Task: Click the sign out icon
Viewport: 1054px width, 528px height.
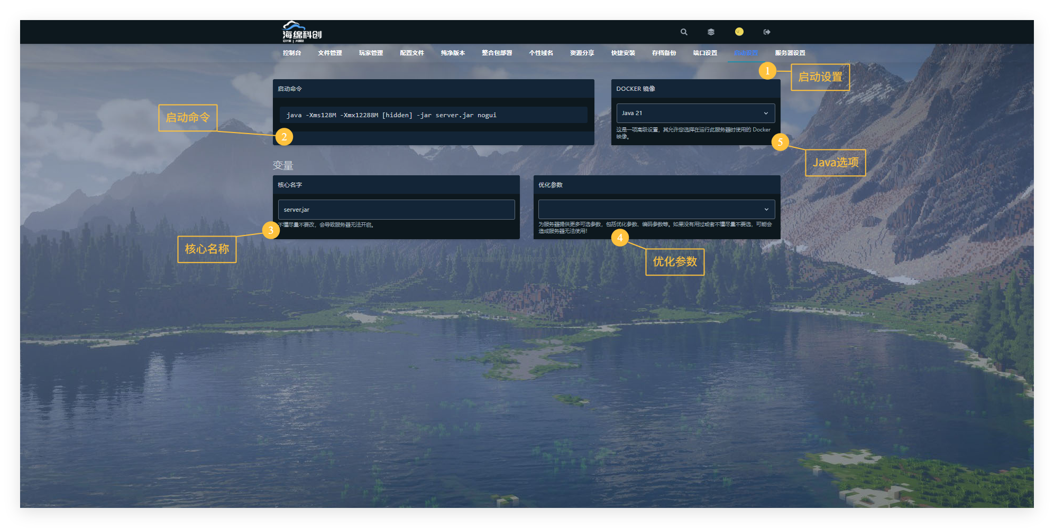Action: (767, 32)
